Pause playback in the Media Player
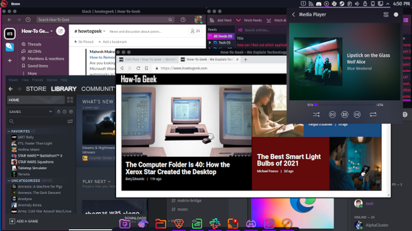This screenshot has height=231, width=412. coord(345,115)
